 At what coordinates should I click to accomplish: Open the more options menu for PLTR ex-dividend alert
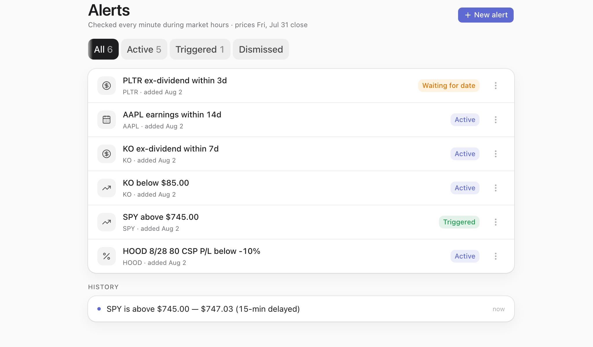(x=496, y=86)
